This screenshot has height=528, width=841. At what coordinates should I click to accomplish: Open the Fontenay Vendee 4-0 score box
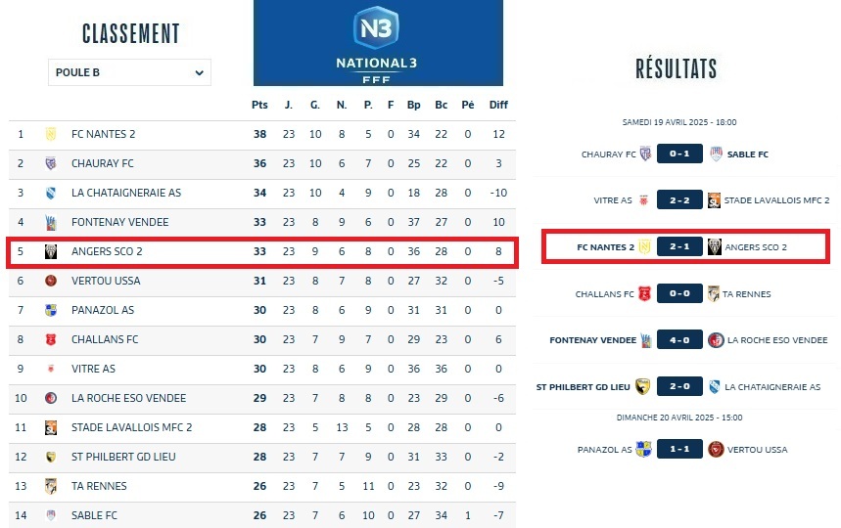coord(679,340)
